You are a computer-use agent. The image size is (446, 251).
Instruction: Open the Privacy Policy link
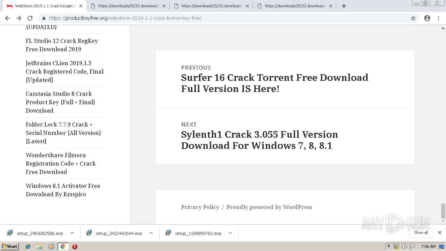[x=200, y=207]
